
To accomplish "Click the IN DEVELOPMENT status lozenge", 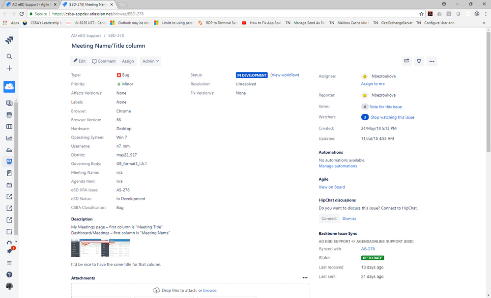I will click(251, 75).
